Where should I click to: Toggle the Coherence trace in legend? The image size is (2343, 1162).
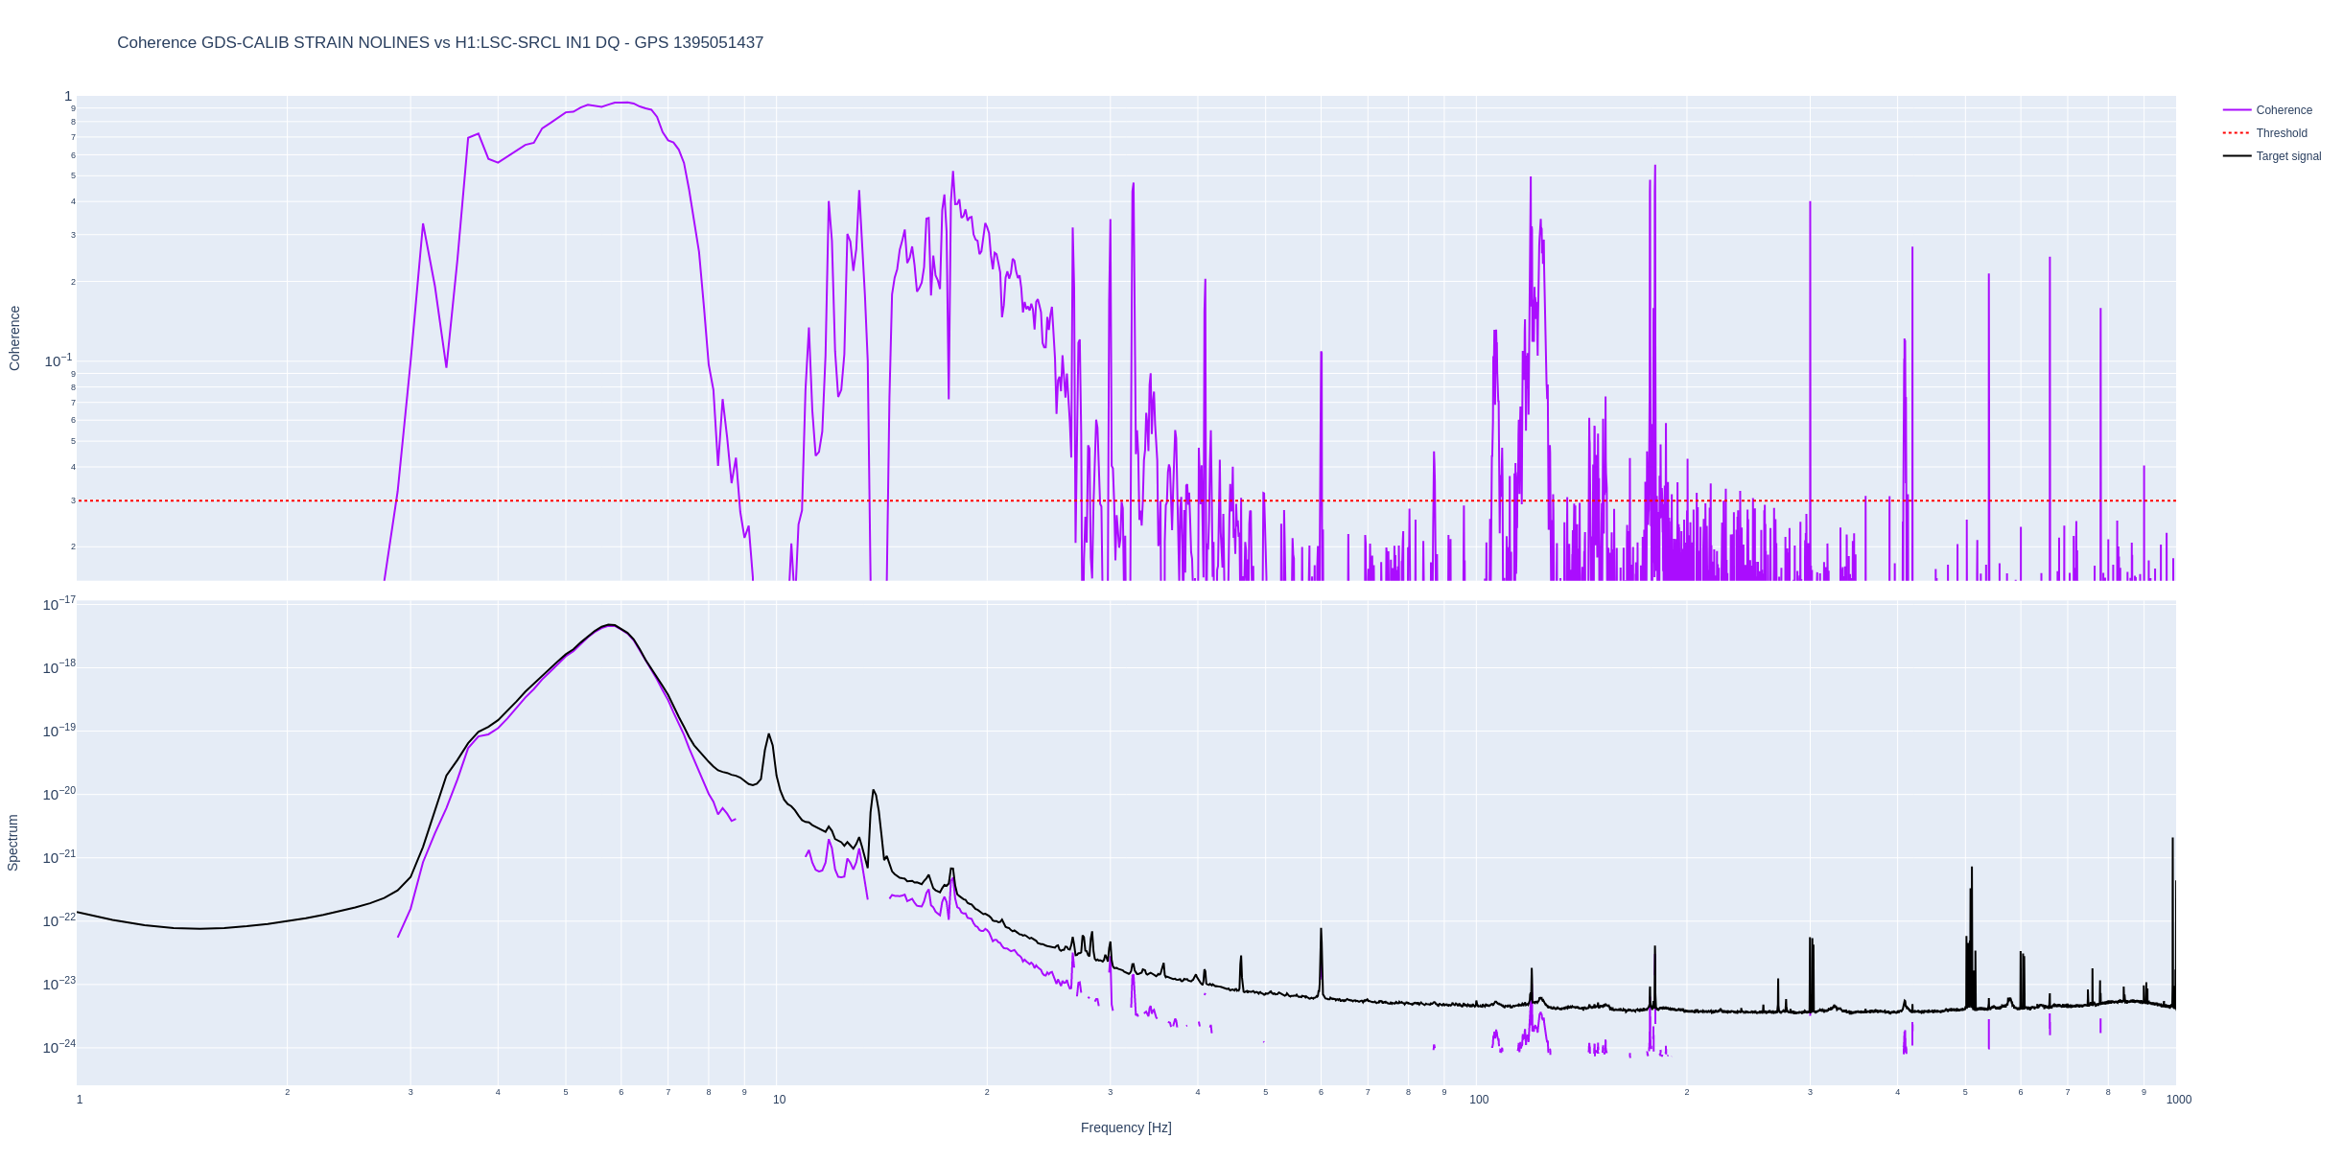click(2284, 110)
